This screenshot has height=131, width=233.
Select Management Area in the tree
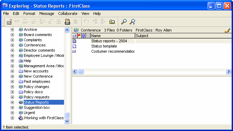(x=44, y=66)
